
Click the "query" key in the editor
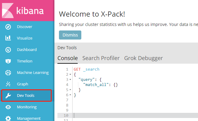click(x=86, y=80)
